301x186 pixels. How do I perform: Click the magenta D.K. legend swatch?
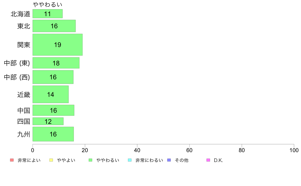(208, 160)
